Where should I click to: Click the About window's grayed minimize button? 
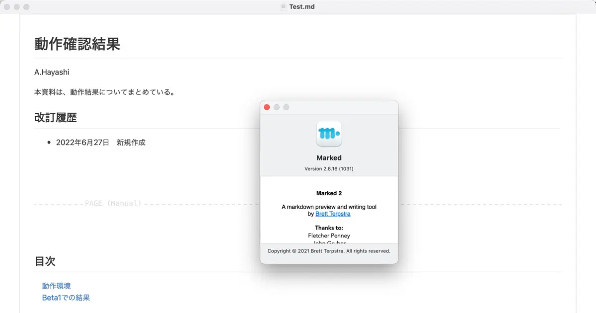tap(277, 107)
